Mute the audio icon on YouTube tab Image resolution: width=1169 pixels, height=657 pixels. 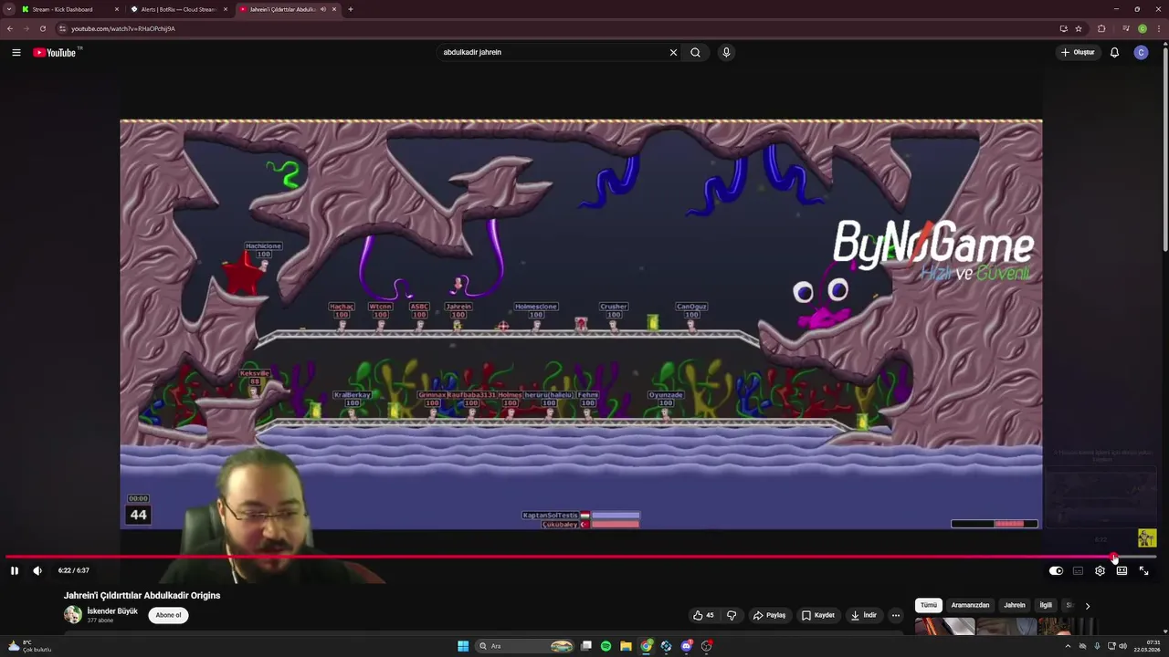(x=323, y=9)
